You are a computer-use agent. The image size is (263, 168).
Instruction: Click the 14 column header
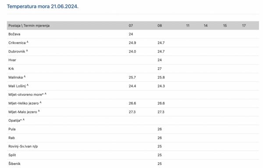tap(206, 26)
